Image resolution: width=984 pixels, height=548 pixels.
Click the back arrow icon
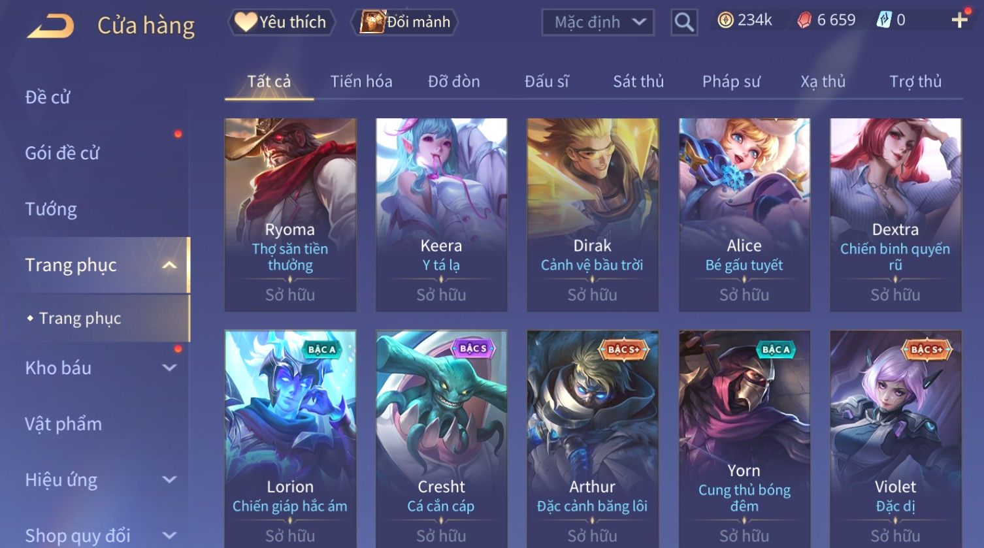[50, 25]
